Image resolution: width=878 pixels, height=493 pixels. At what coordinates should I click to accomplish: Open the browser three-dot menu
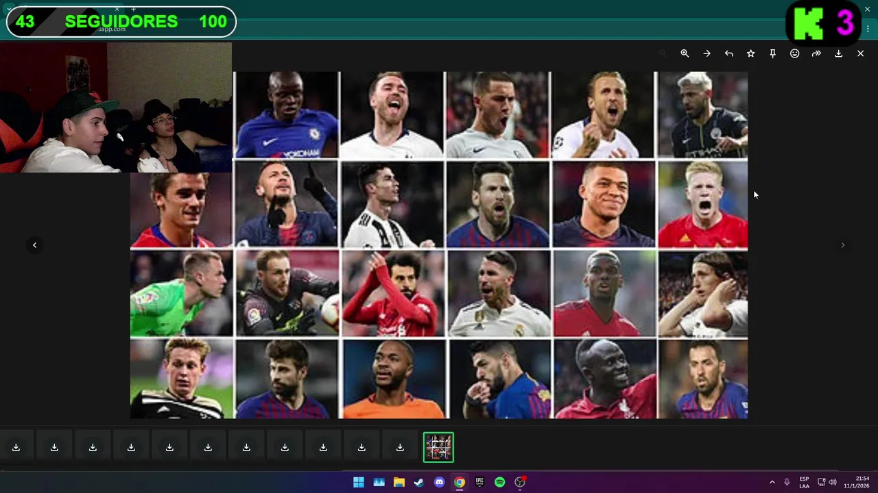pos(868,29)
